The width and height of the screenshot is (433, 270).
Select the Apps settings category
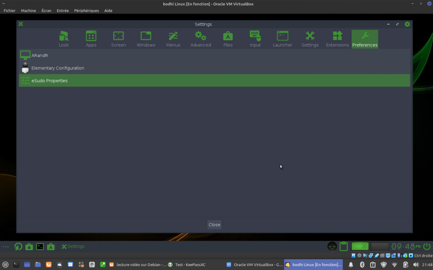pyautogui.click(x=91, y=39)
